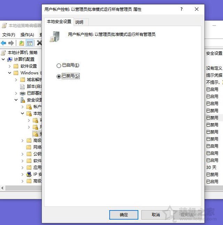Expand the 帐户 policies folder
Viewport: 223px width, 225px height.
click(23, 107)
